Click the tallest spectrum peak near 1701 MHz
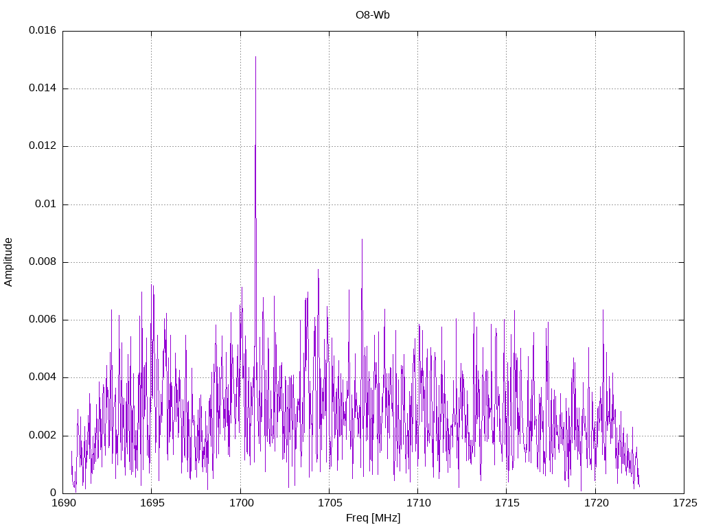703x527 pixels. point(255,58)
